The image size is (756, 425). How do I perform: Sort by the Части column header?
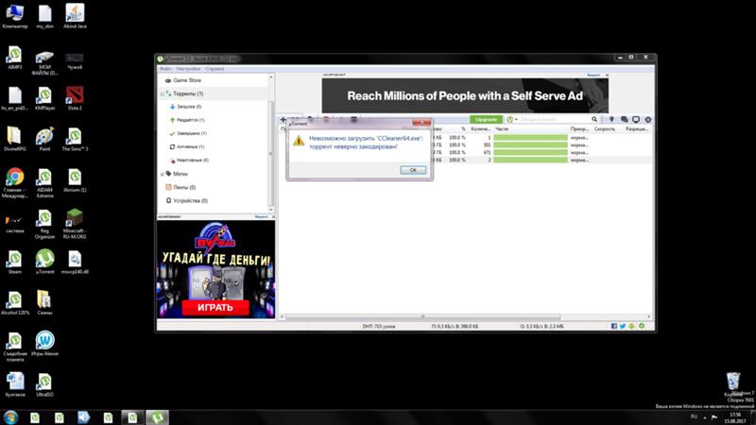(x=530, y=129)
